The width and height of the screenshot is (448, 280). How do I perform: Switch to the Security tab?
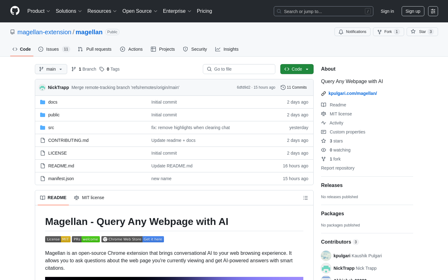point(195,49)
